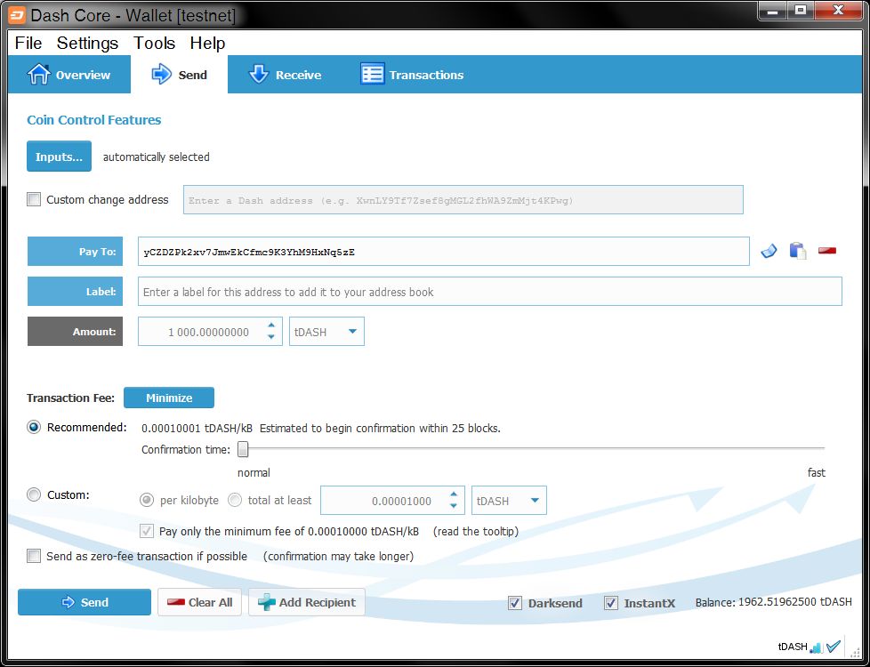Viewport: 870px width, 667px height.
Task: Toggle the InstantX checkbox
Action: pos(611,603)
